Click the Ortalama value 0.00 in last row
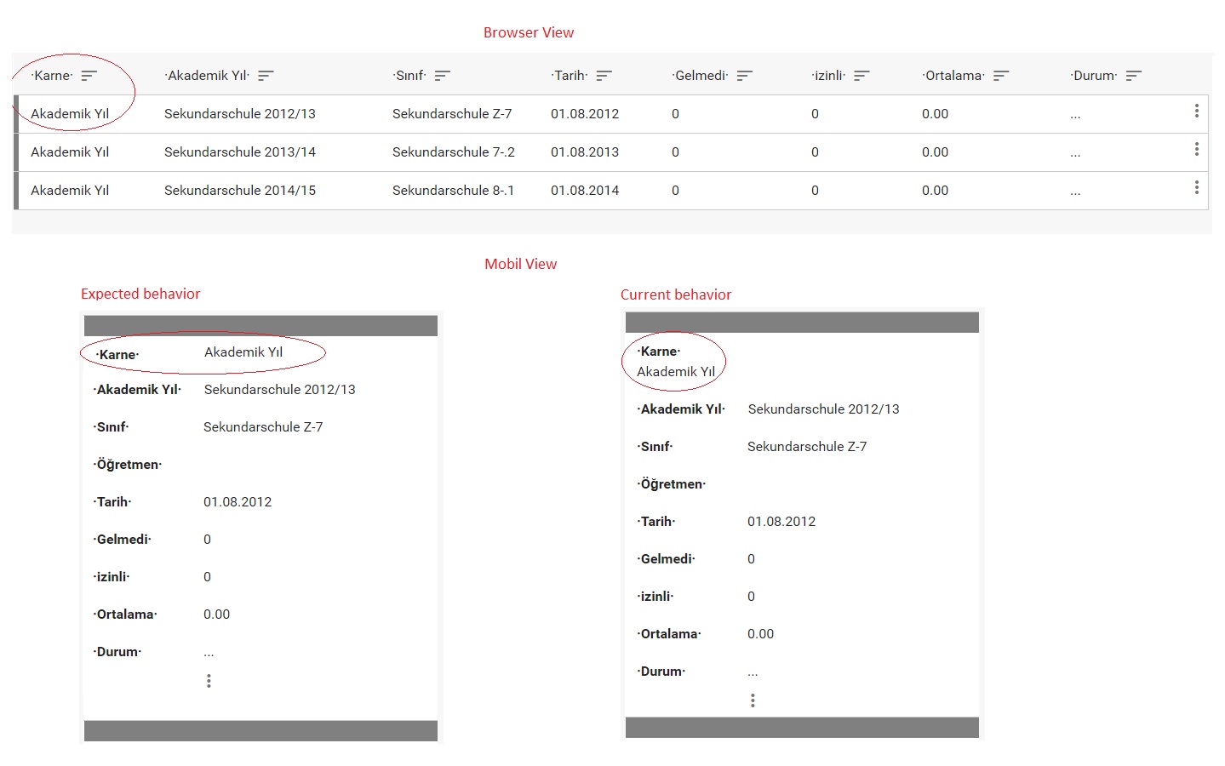Image resolution: width=1225 pixels, height=766 pixels. [935, 190]
